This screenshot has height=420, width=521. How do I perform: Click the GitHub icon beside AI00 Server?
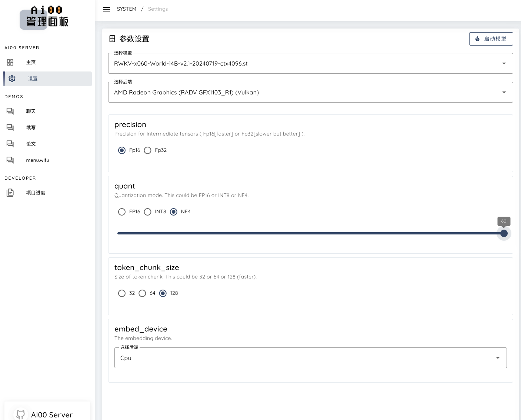pos(21,414)
